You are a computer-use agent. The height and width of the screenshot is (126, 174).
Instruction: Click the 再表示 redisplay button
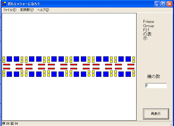(x=156, y=114)
